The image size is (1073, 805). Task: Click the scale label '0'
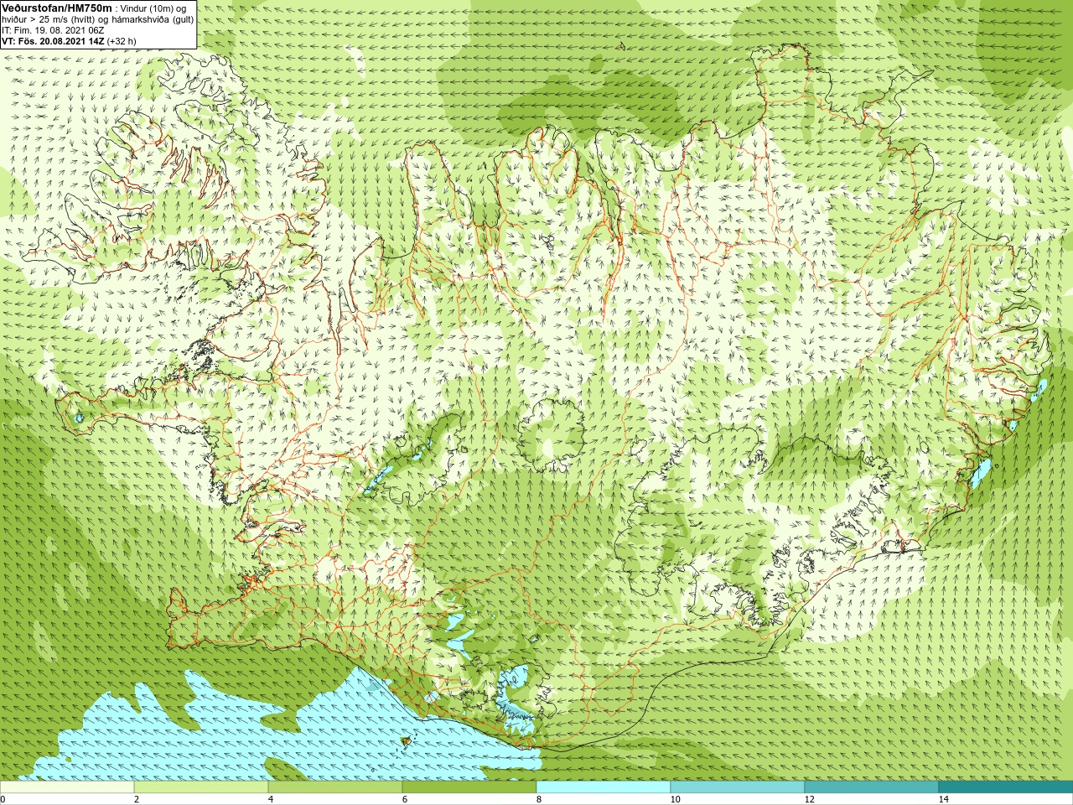tap(3, 799)
